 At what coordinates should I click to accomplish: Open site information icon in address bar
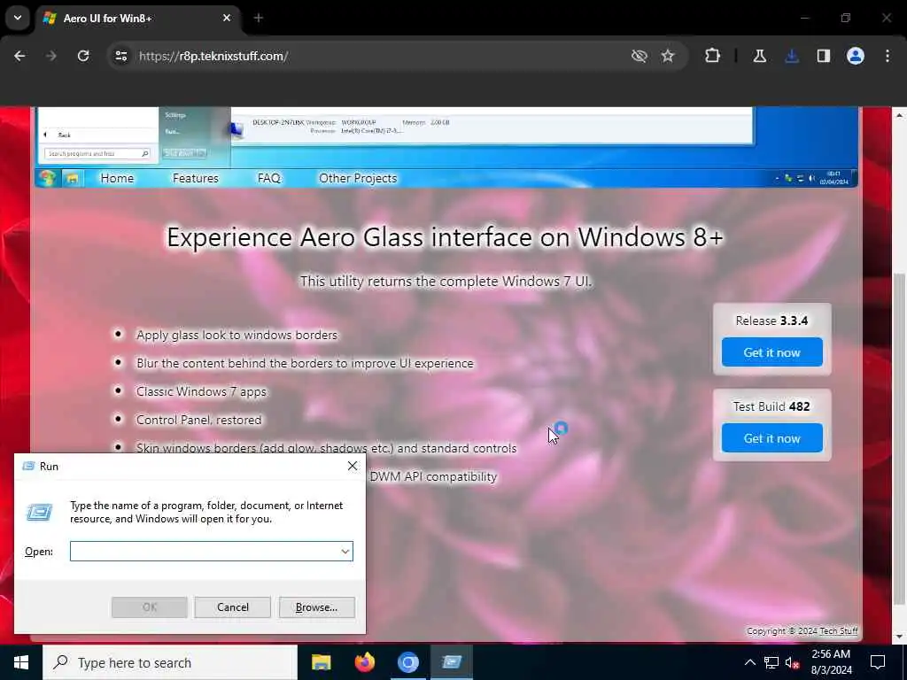pos(120,56)
